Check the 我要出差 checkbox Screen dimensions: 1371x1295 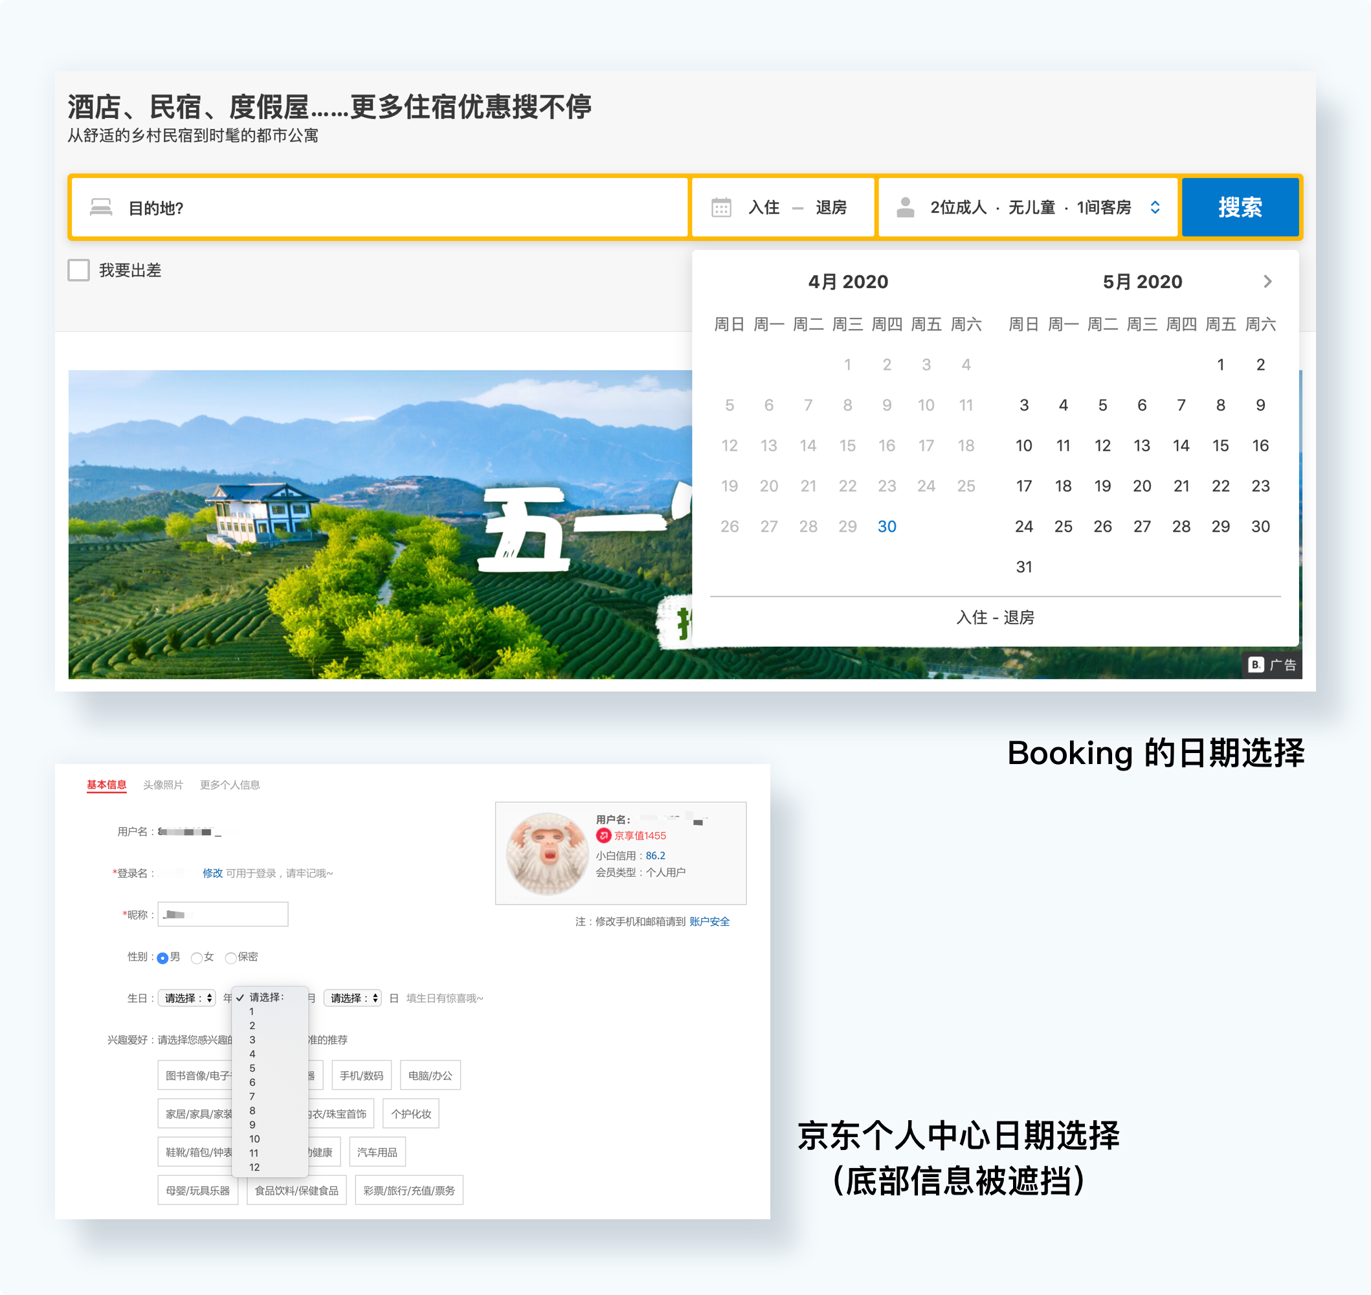pyautogui.click(x=79, y=270)
